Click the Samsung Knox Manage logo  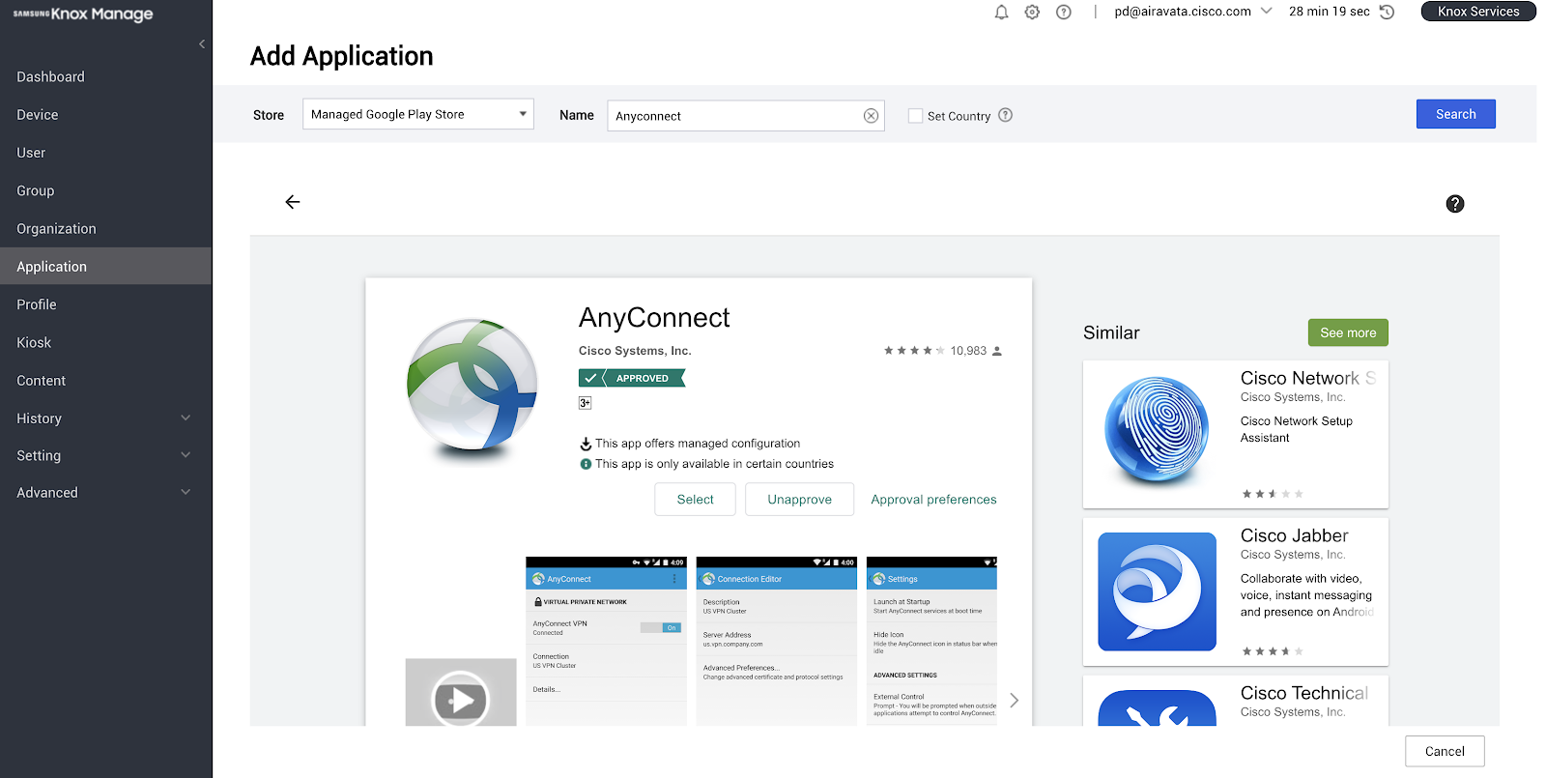83,14
